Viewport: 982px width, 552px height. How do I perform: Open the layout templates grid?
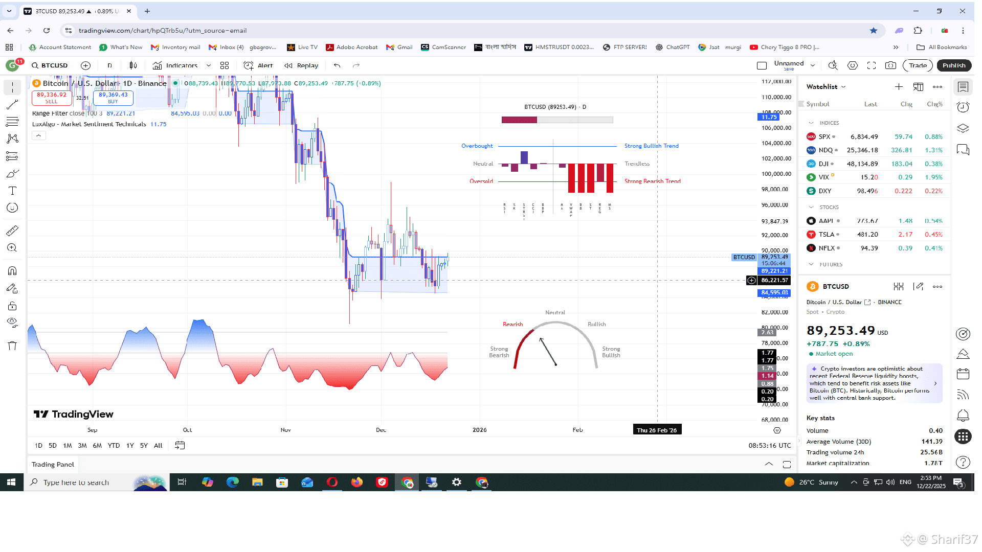[x=225, y=65]
